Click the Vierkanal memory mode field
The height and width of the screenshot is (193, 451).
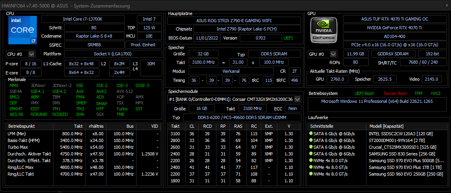pos(231,71)
